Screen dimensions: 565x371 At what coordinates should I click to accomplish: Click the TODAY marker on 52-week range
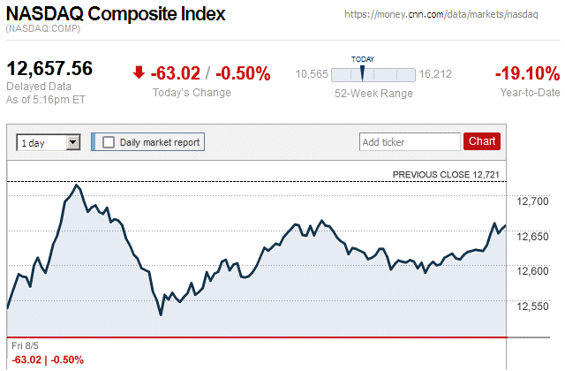[x=362, y=72]
